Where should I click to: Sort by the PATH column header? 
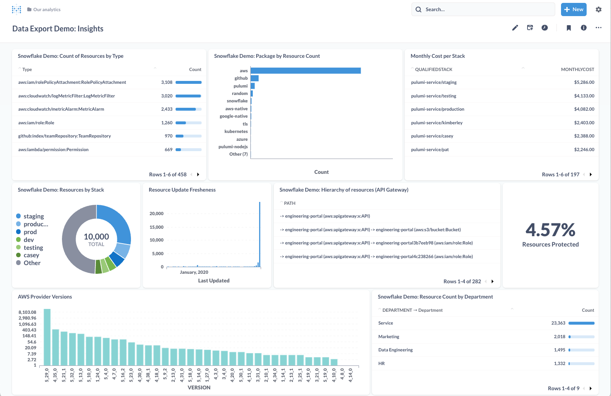point(290,203)
